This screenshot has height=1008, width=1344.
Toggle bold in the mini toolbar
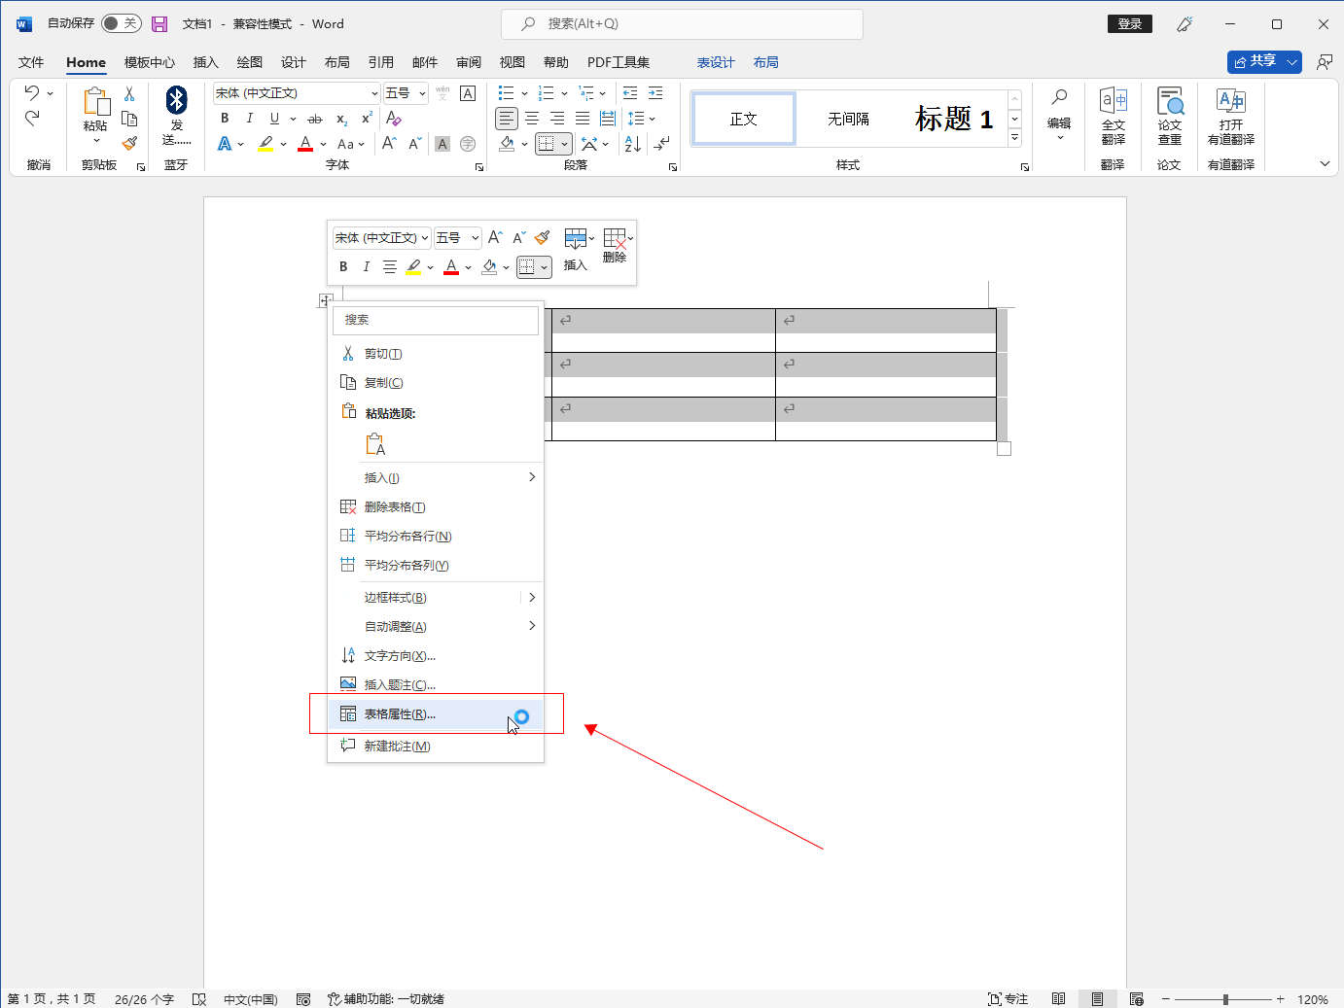pos(343,266)
